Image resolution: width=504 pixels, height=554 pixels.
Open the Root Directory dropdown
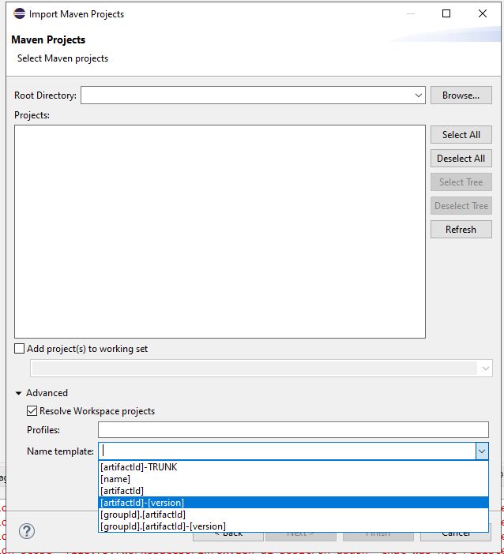419,95
